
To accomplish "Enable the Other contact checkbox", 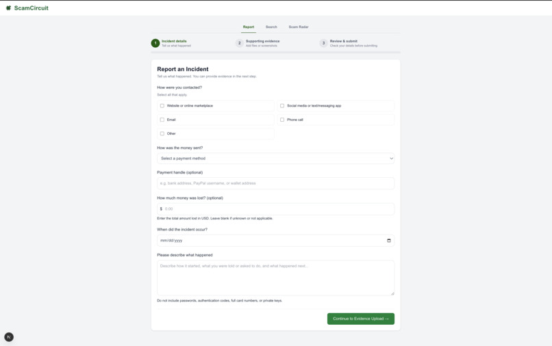I will (162, 133).
